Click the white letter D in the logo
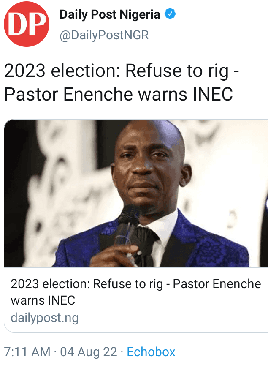The width and height of the screenshot is (268, 368). [18, 24]
